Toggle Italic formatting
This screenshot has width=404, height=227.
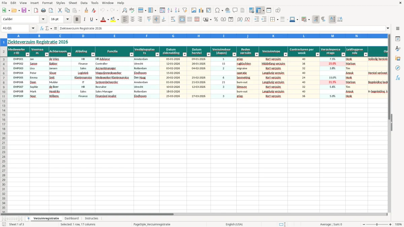(85, 20)
